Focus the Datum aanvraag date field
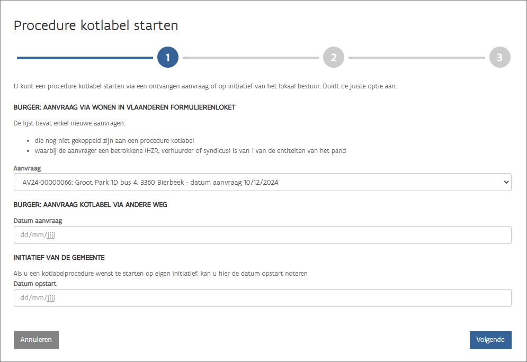527x362 pixels. click(262, 235)
